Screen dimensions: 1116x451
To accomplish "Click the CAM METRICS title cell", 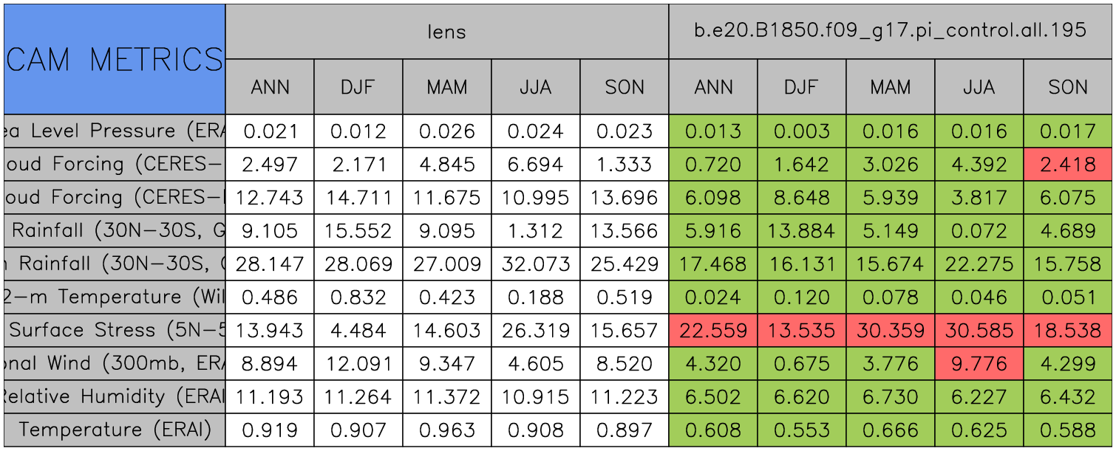I will (114, 59).
